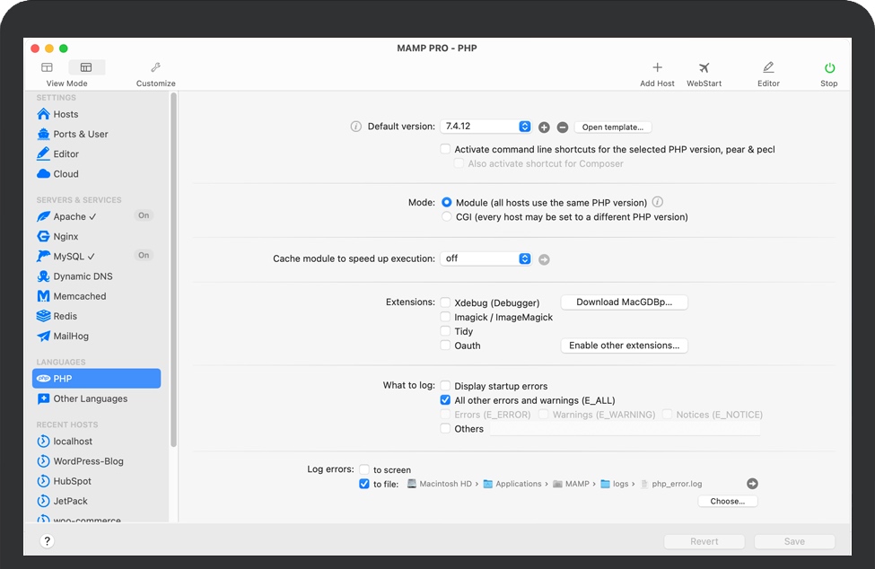Viewport: 875px width, 569px height.
Task: Enable the Xdebug (Debugger) extension checkbox
Action: (446, 303)
